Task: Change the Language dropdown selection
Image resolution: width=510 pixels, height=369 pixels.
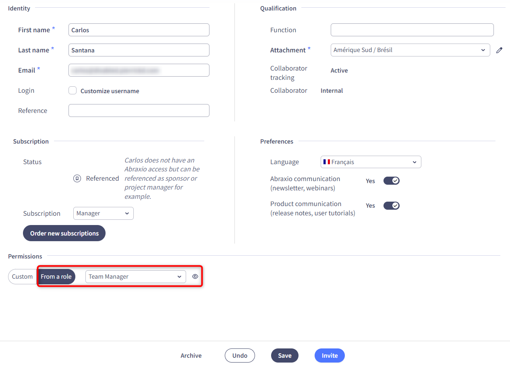Action: point(371,162)
